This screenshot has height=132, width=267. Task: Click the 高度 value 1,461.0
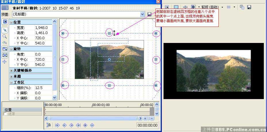pyautogui.click(x=41, y=33)
